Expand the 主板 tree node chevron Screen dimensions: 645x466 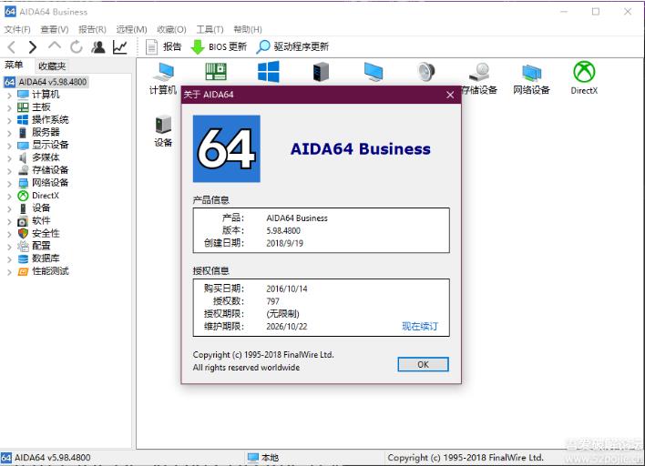point(9,107)
